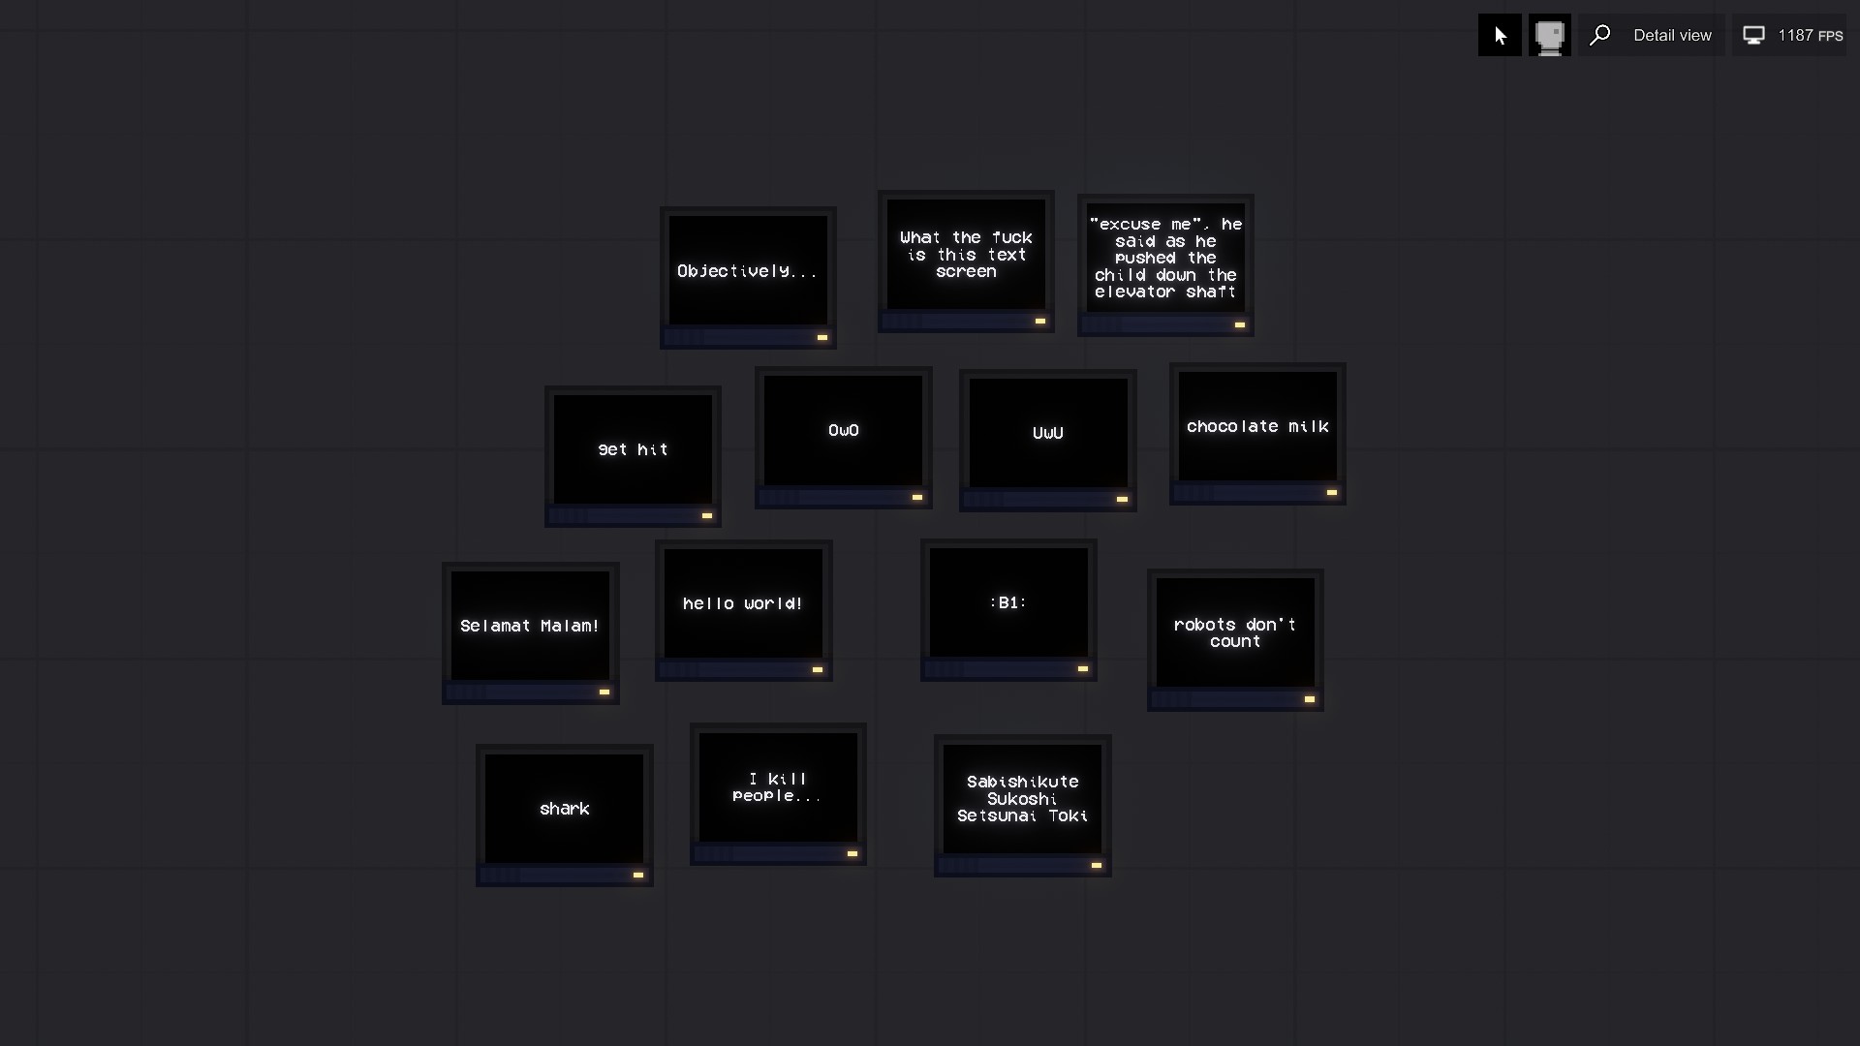Click the 'UwU' screen tile
This screenshot has width=1860, height=1046.
click(x=1047, y=432)
